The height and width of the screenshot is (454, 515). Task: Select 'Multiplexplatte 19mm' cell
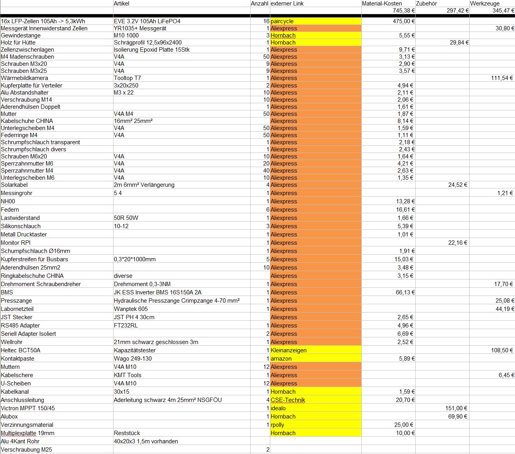click(57, 433)
